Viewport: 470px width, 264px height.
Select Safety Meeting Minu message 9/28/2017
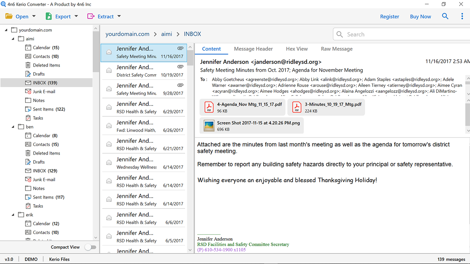click(144, 89)
